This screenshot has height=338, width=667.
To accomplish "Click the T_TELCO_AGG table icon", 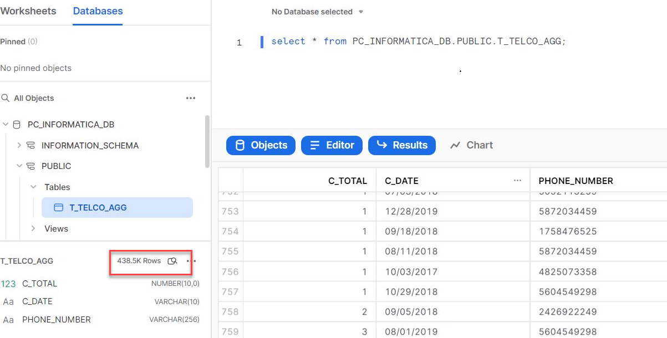I will coord(58,208).
